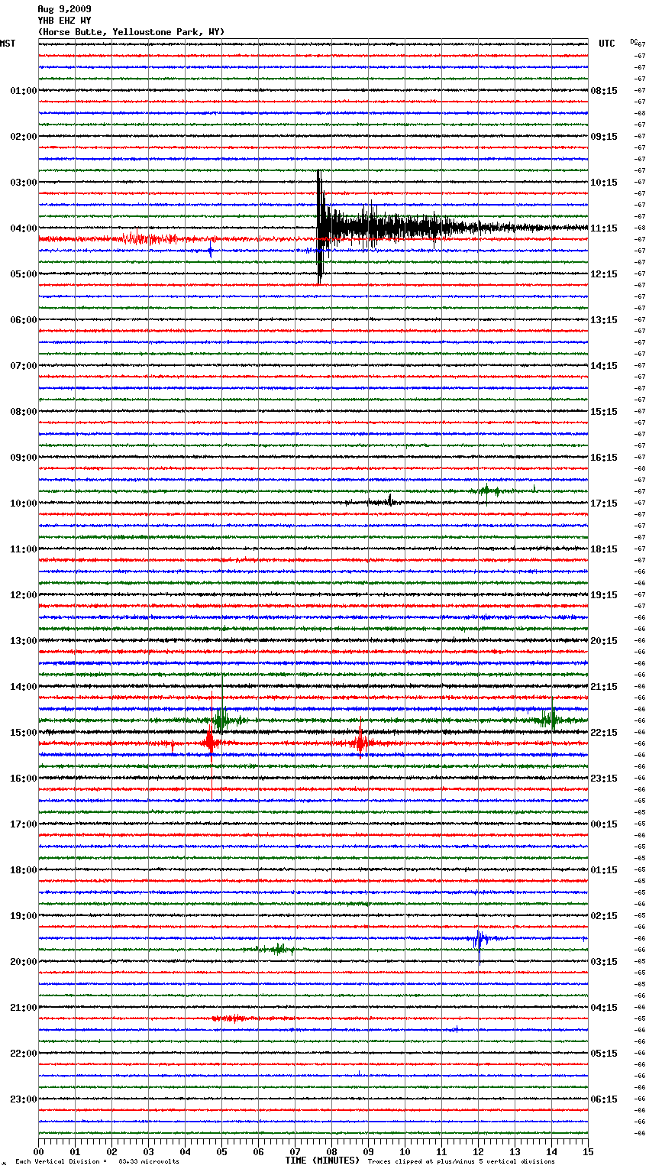Select the 05:00 MST time label
This screenshot has height=1172, width=649.
pyautogui.click(x=24, y=274)
